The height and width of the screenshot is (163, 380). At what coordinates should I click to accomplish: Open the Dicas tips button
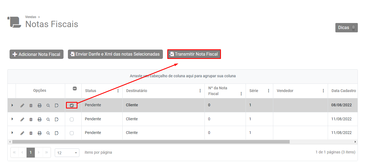[x=346, y=28]
